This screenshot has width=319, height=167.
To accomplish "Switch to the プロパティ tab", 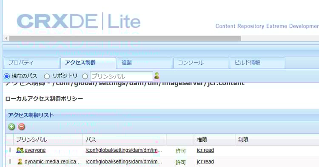I will coord(31,63).
